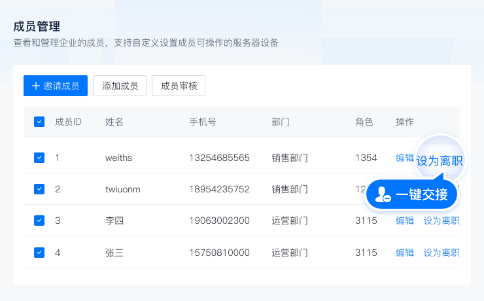Screen dimensions: 484x301
Task: Click role value 3115 in 李四 row
Action: point(366,221)
